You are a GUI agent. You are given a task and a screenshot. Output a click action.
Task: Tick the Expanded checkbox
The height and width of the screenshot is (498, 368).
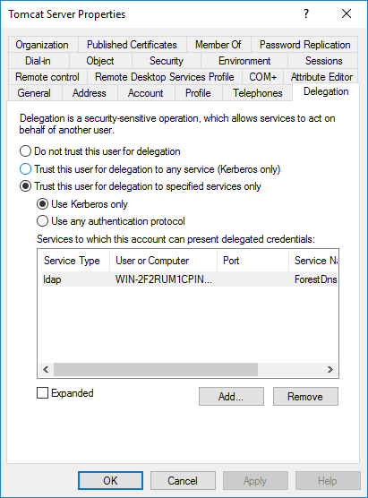(43, 393)
